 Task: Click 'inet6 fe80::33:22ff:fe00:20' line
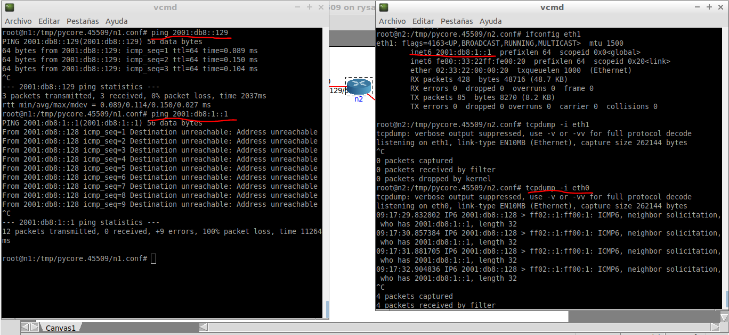point(540,61)
